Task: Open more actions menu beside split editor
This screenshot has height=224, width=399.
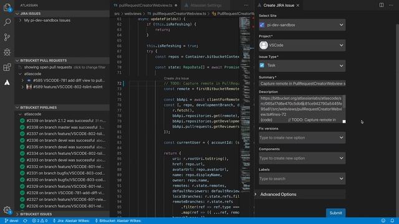Action: tap(391, 5)
